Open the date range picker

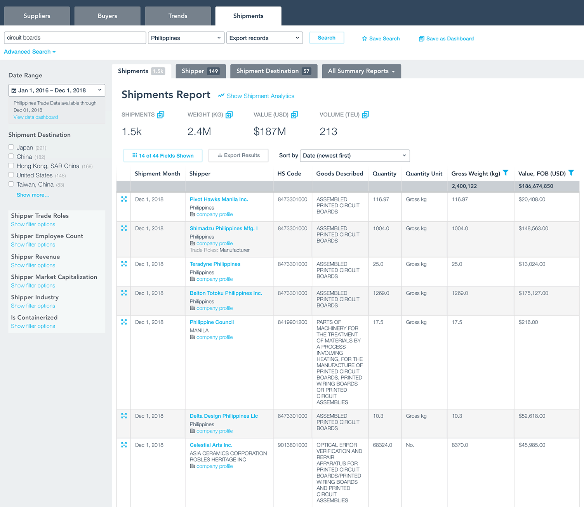tap(57, 90)
